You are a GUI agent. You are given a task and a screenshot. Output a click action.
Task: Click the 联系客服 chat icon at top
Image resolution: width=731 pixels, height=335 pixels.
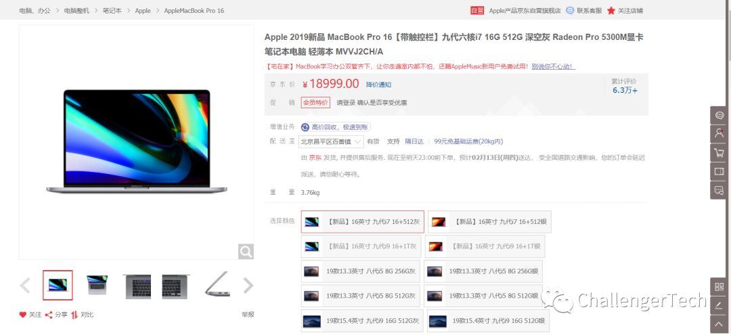570,10
